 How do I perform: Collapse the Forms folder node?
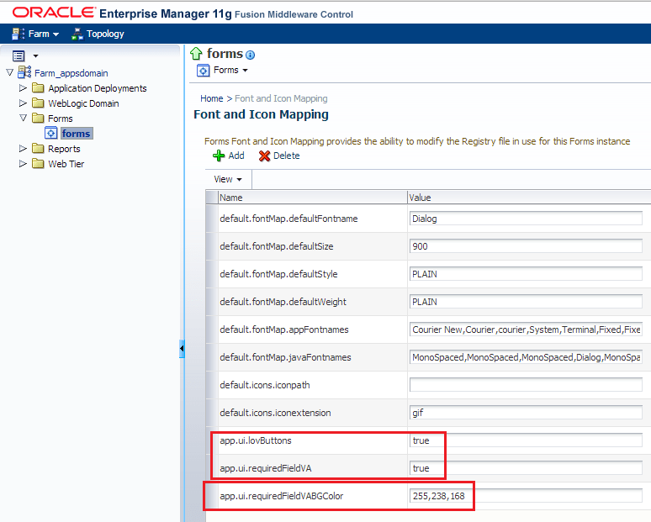point(24,118)
